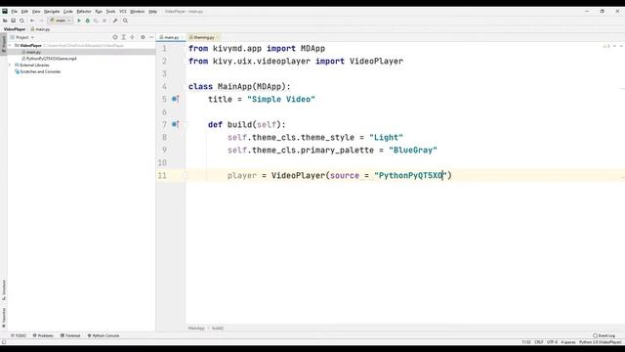Open the Event Log
This screenshot has width=625, height=352.
coord(604,335)
